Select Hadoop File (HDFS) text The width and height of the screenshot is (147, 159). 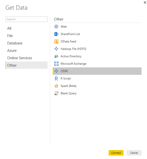73,49
